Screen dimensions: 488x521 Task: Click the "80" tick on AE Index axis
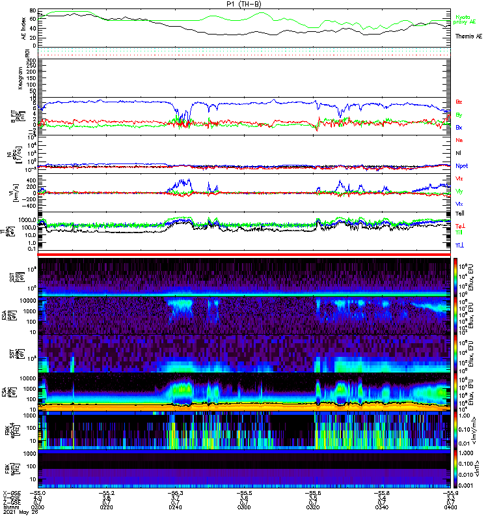[x=33, y=11]
